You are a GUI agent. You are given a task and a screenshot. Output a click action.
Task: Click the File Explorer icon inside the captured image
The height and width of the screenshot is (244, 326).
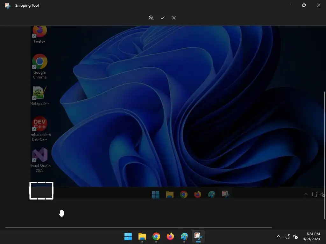[x=170, y=195]
